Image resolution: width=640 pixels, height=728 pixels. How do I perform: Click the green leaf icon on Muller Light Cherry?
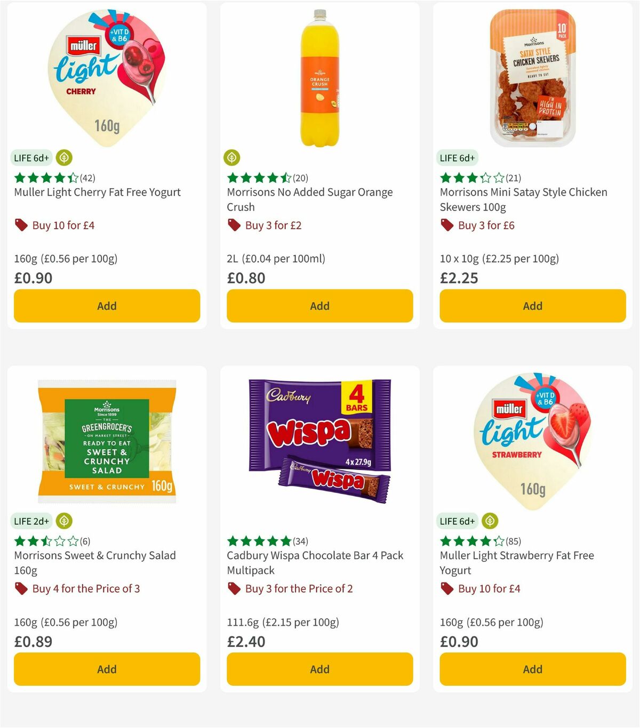click(64, 158)
